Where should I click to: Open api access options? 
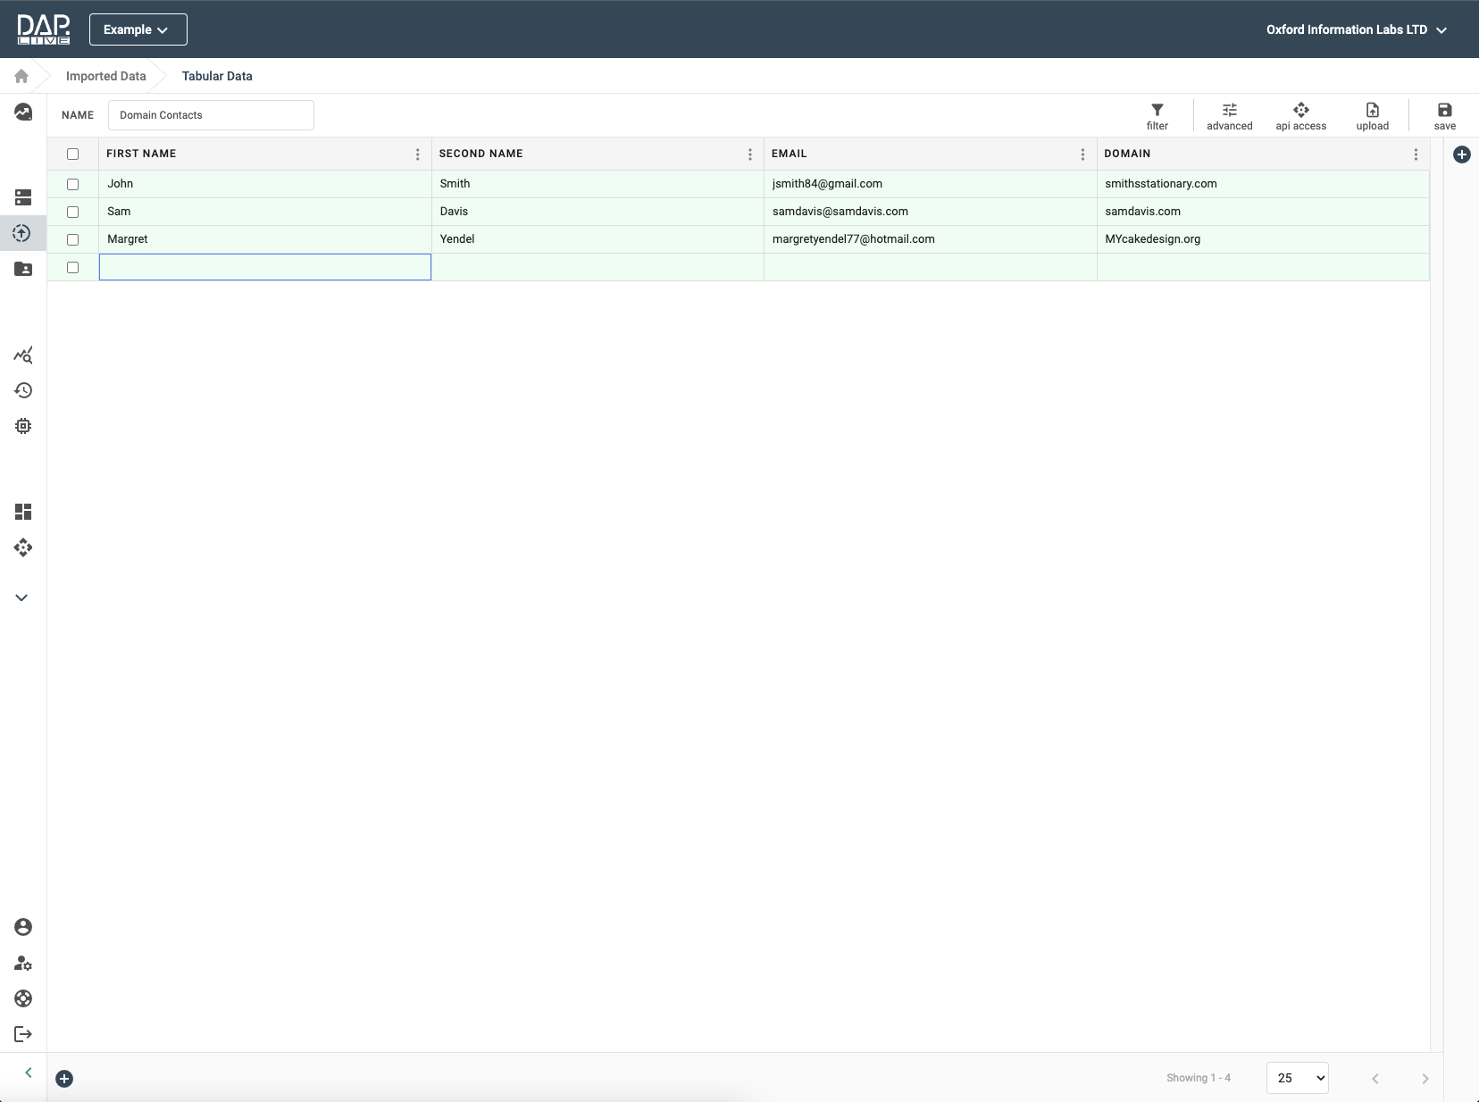[1300, 111]
